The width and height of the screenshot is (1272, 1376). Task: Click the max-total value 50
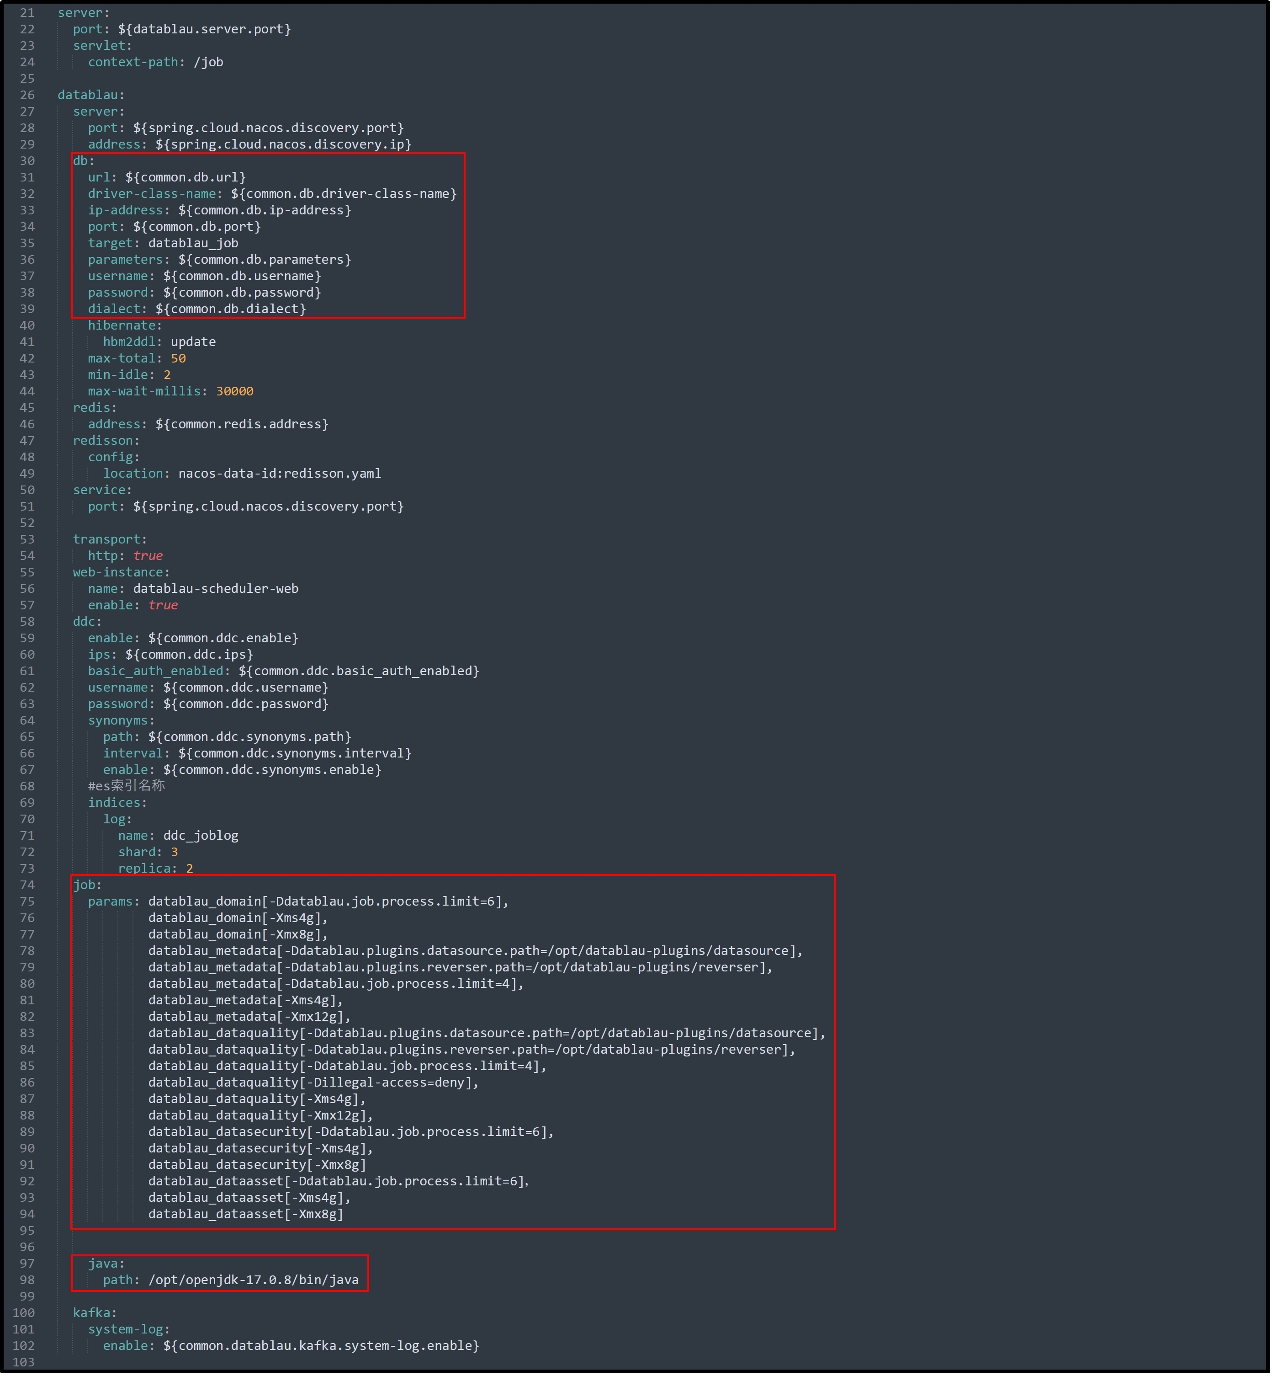tap(178, 359)
